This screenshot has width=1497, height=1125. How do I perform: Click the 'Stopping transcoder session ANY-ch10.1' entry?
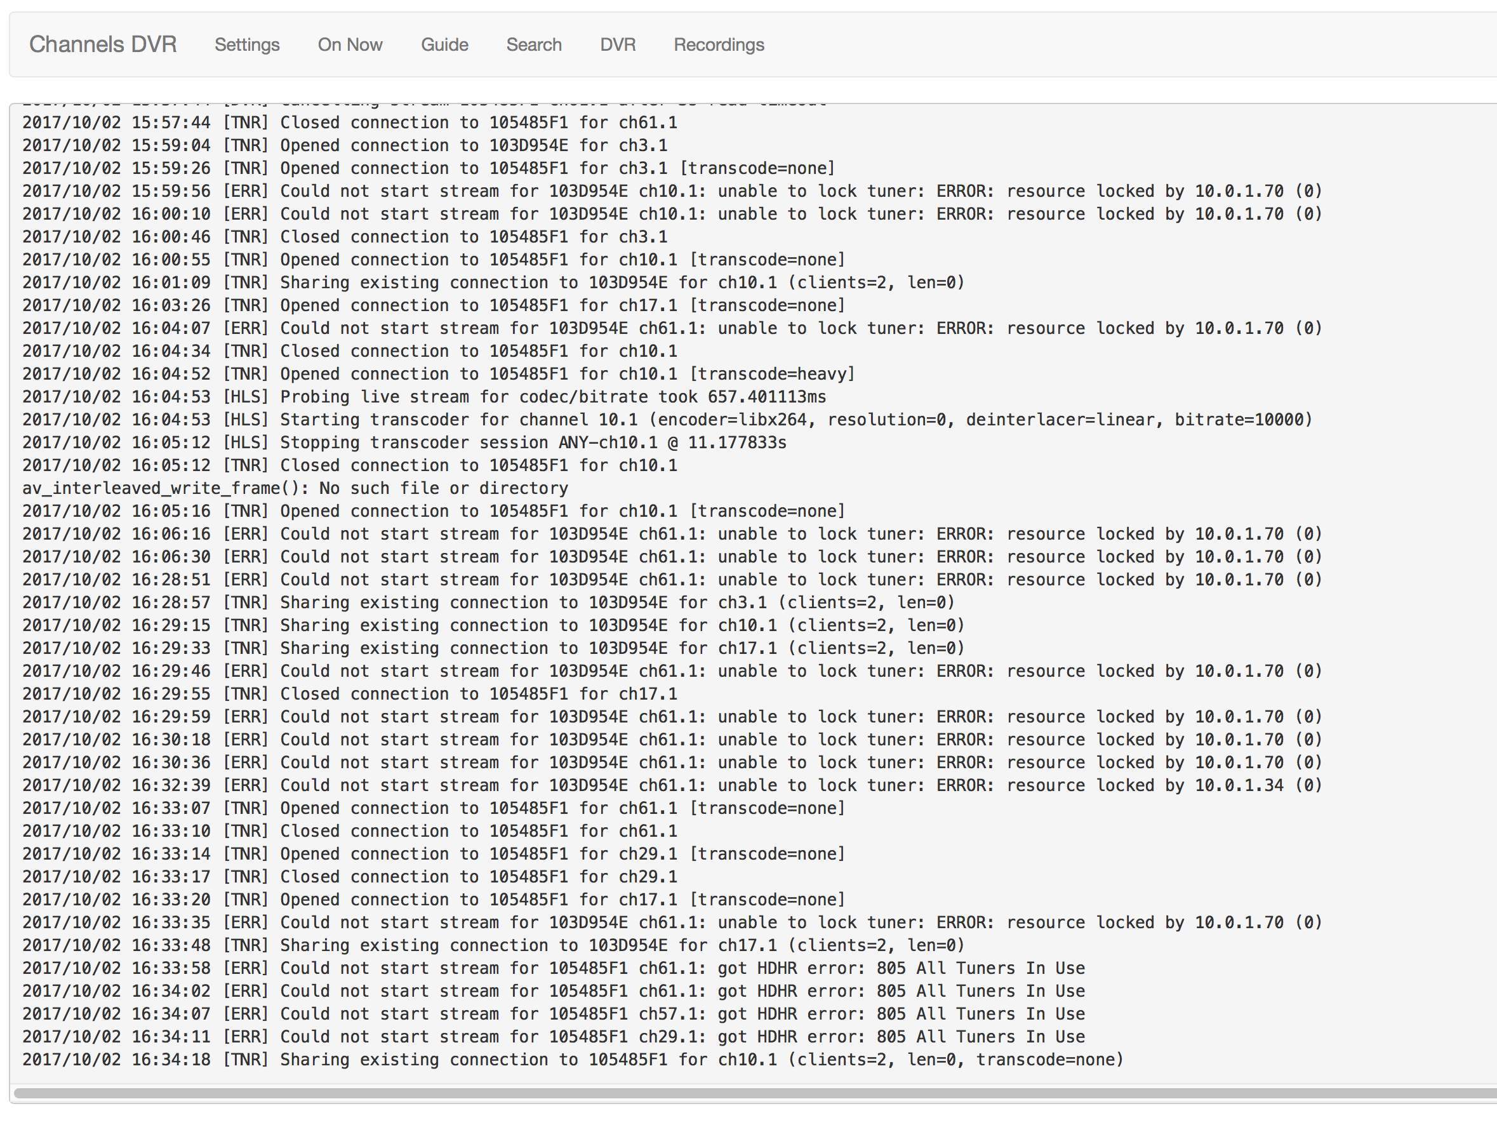click(x=404, y=443)
